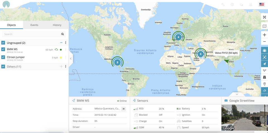Screen dimensions: 268x133
Task: Switch to the History tab
Action: tap(57, 25)
